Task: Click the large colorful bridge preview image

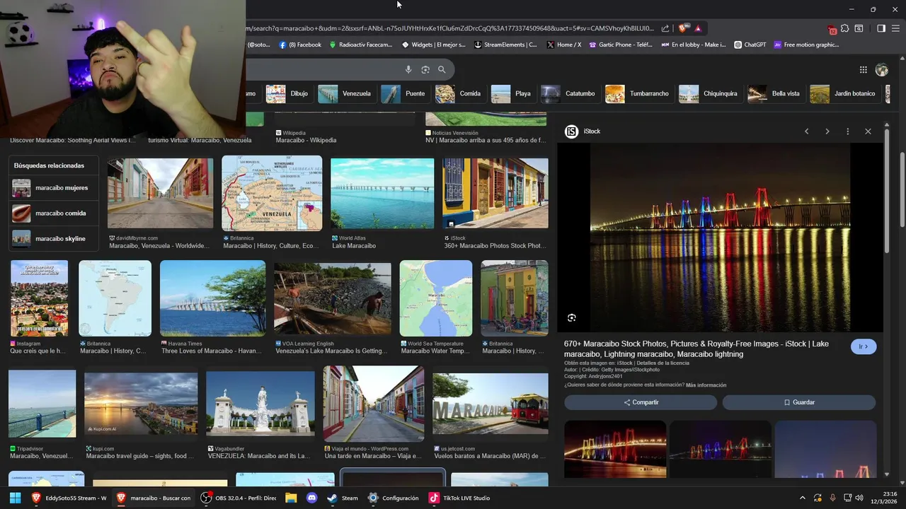Action: (x=721, y=238)
